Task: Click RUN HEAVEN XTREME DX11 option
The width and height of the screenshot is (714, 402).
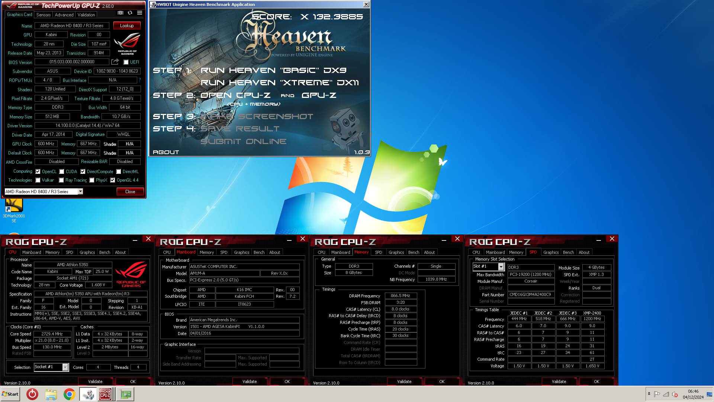Action: [280, 83]
